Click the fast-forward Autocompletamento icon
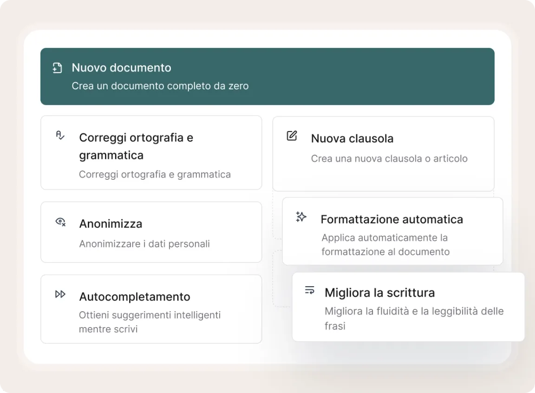 (60, 294)
